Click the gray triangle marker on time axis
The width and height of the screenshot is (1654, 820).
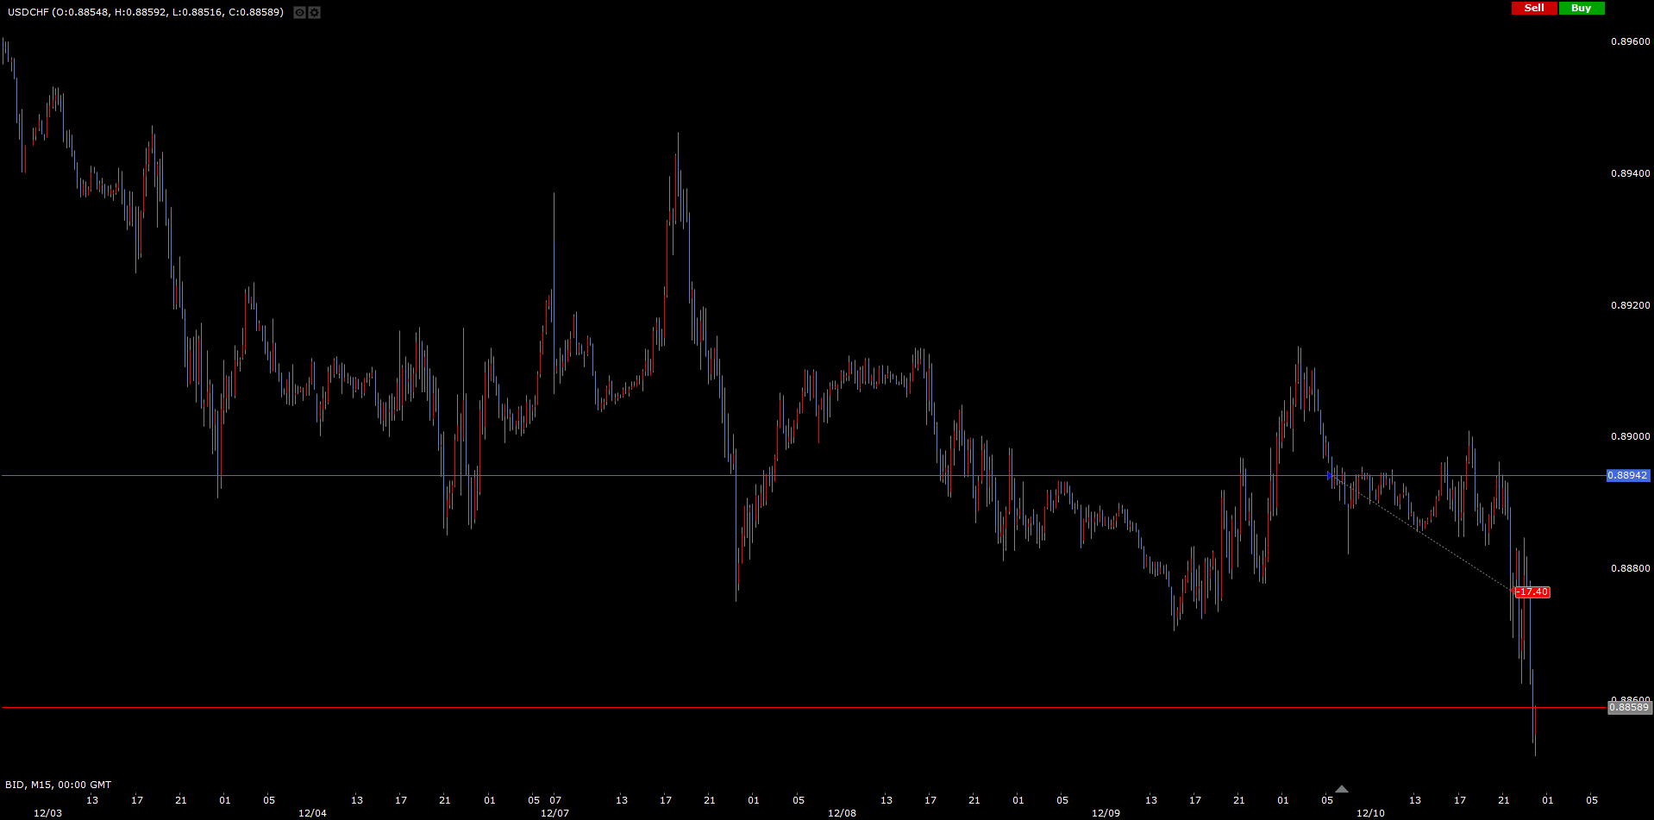point(1341,789)
